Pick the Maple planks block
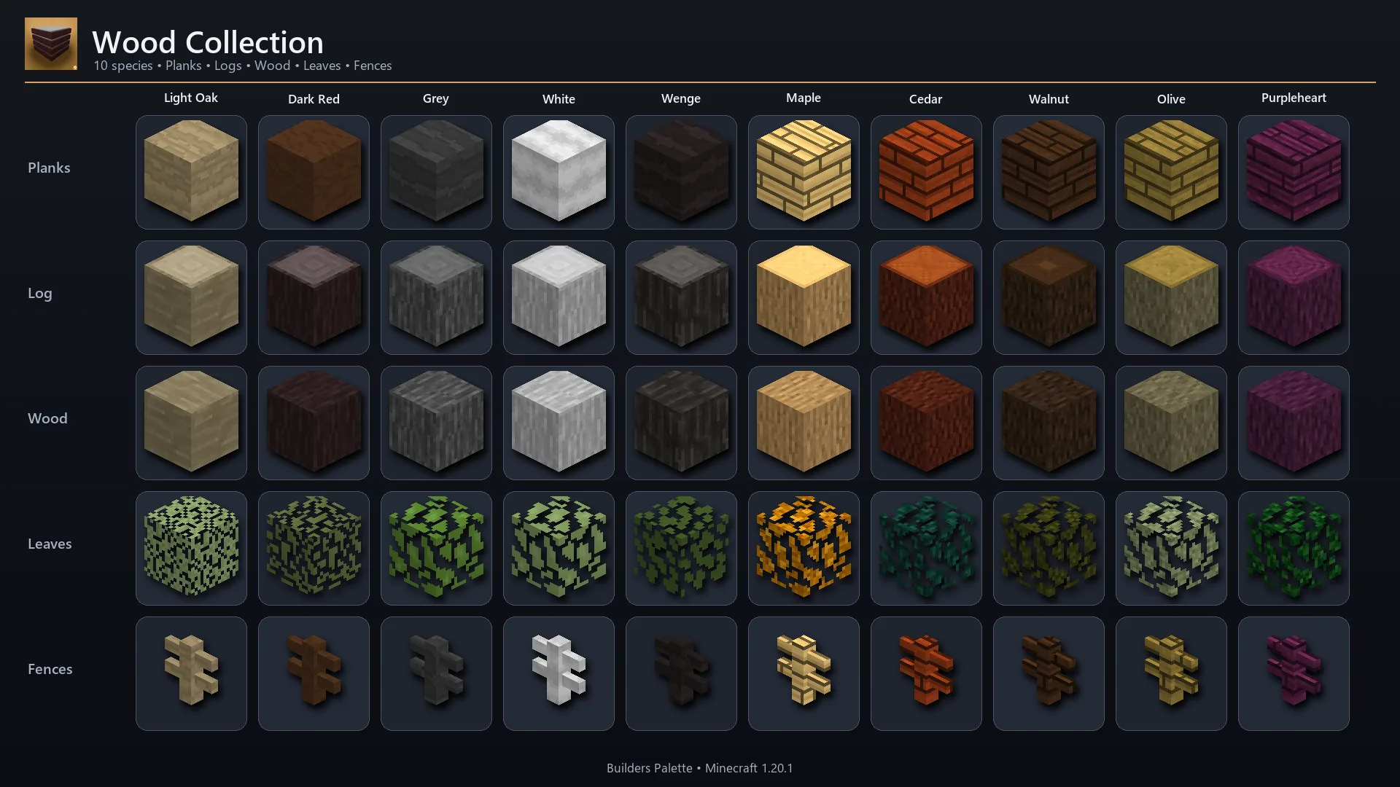The width and height of the screenshot is (1400, 787). [x=804, y=172]
